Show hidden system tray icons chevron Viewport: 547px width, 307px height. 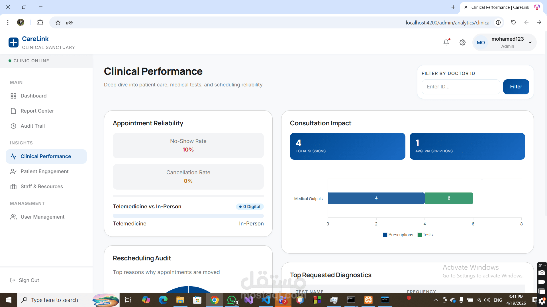(x=436, y=300)
